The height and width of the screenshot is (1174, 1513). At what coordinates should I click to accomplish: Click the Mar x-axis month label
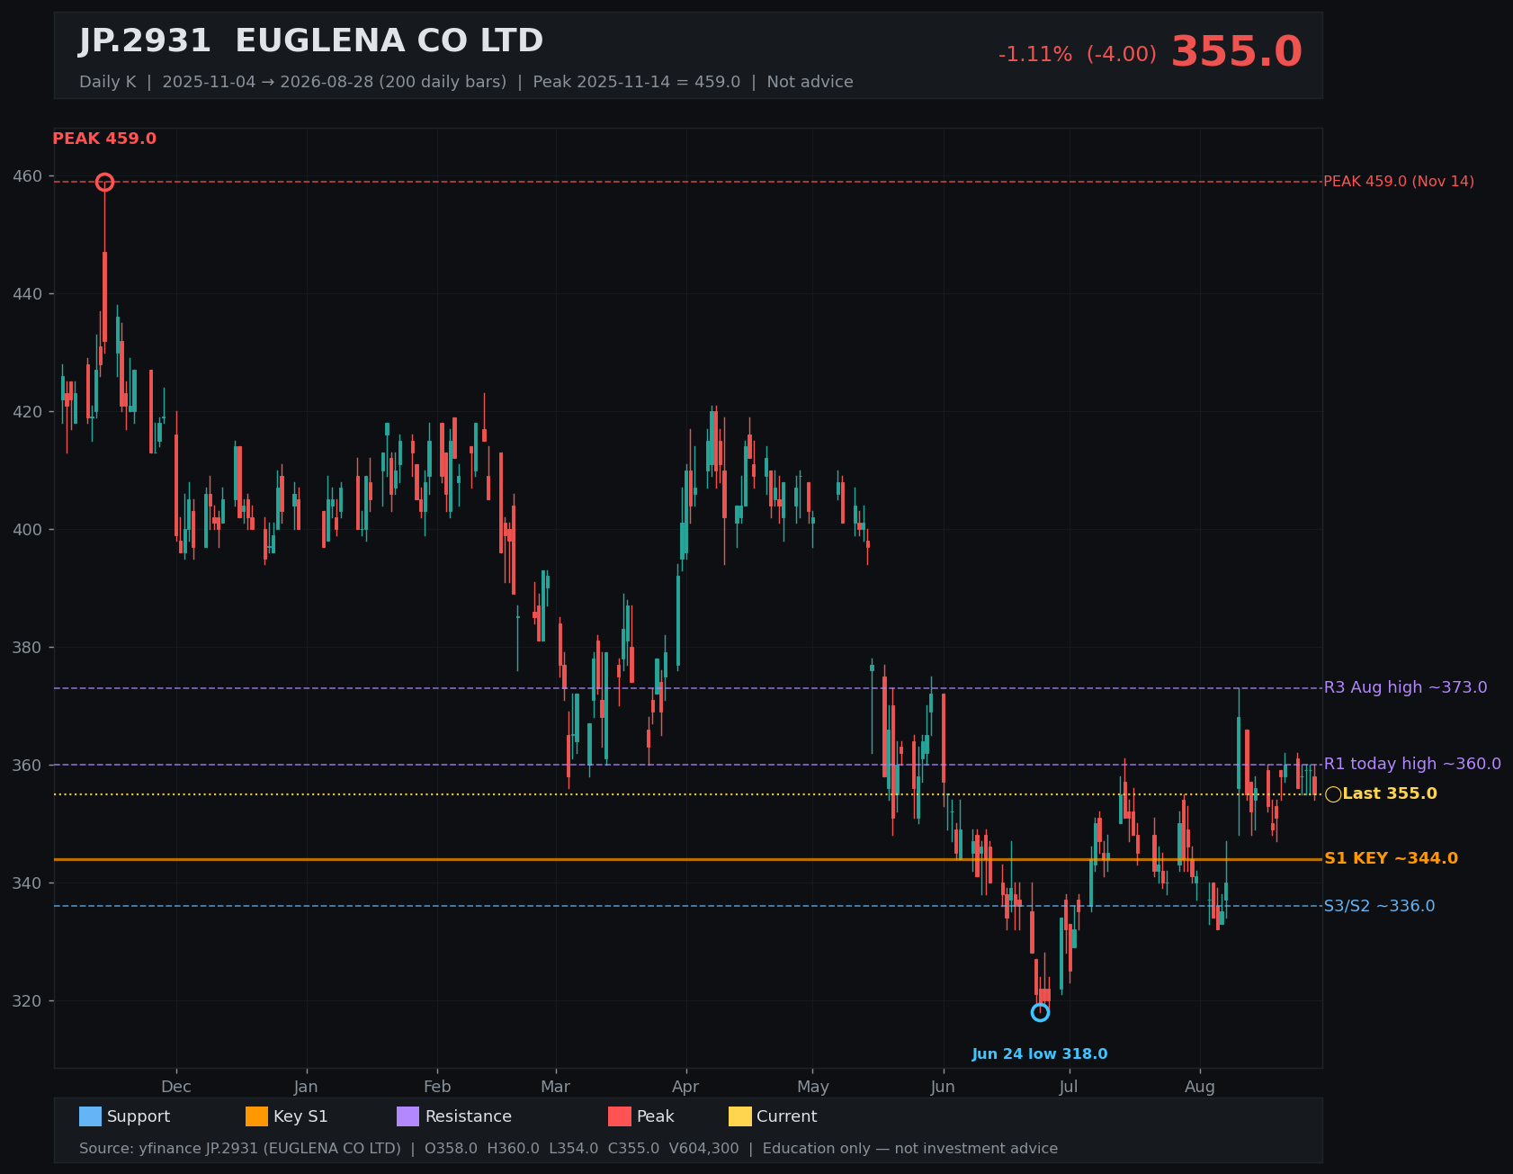556,1087
